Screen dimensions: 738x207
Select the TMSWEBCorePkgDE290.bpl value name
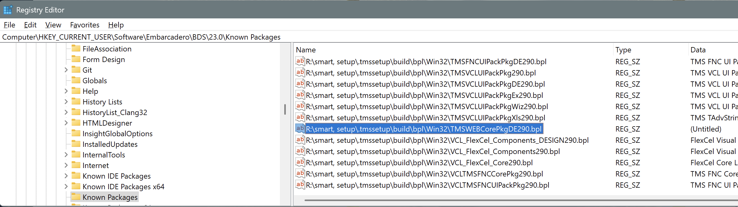[x=424, y=129]
